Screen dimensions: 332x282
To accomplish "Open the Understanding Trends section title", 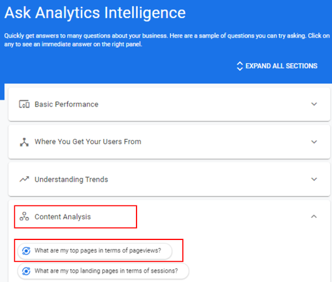I will [x=71, y=179].
